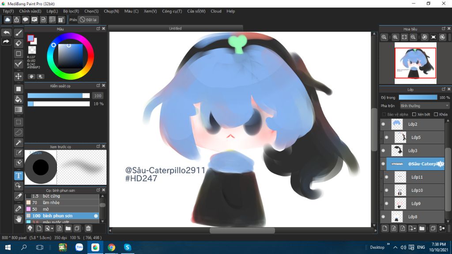
Task: Hide layer Lớp2
Action: 383,124
